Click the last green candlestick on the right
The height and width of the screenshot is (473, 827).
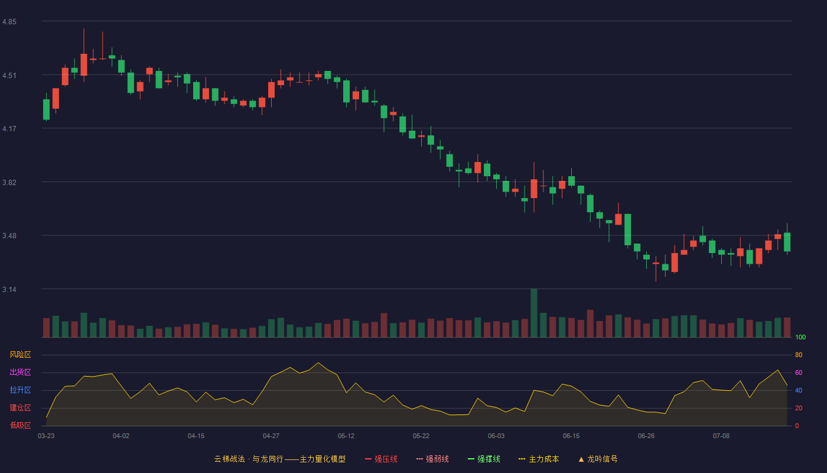787,242
